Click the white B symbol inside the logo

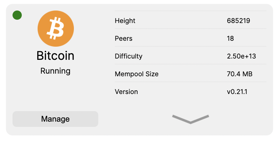[x=55, y=28]
